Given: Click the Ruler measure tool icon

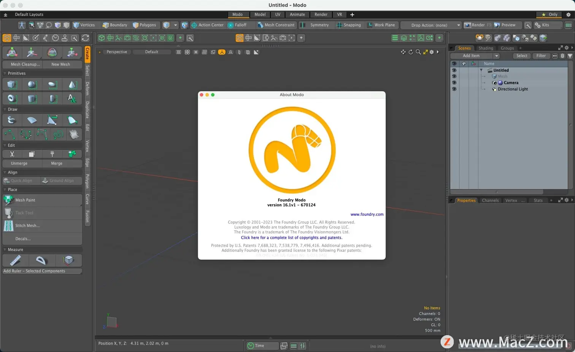Looking at the screenshot, I should [x=15, y=260].
